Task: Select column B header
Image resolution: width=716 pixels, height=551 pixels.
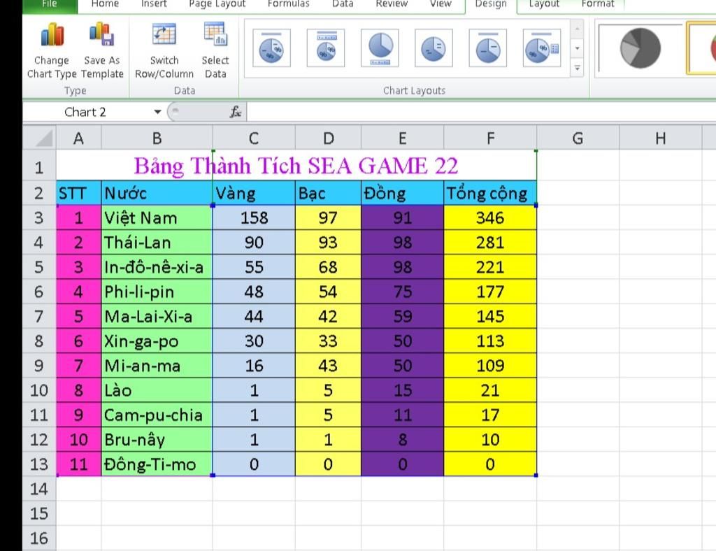Action: [157, 138]
